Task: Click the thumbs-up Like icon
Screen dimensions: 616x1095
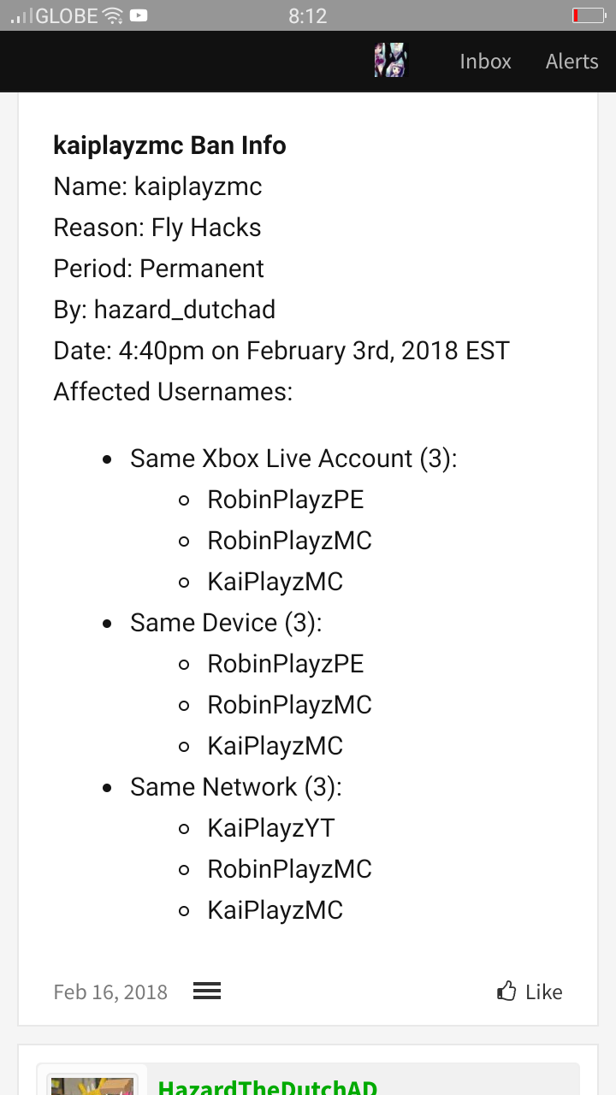Action: click(x=506, y=991)
